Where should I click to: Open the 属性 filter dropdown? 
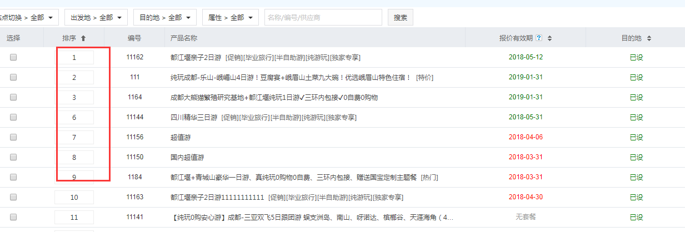(231, 18)
